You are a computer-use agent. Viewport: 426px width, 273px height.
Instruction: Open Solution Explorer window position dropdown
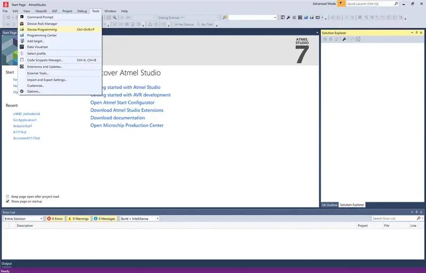(x=412, y=33)
